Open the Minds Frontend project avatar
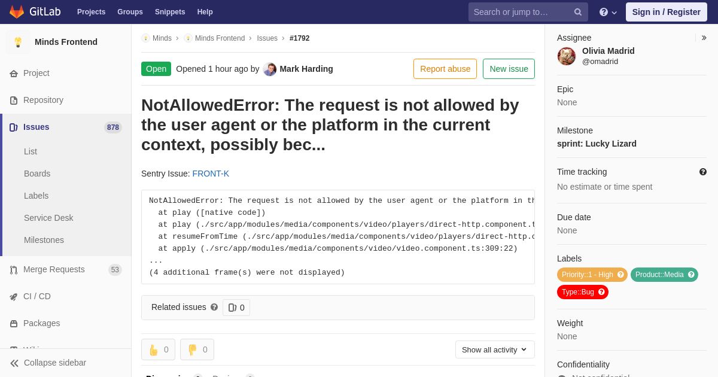 pos(18,42)
